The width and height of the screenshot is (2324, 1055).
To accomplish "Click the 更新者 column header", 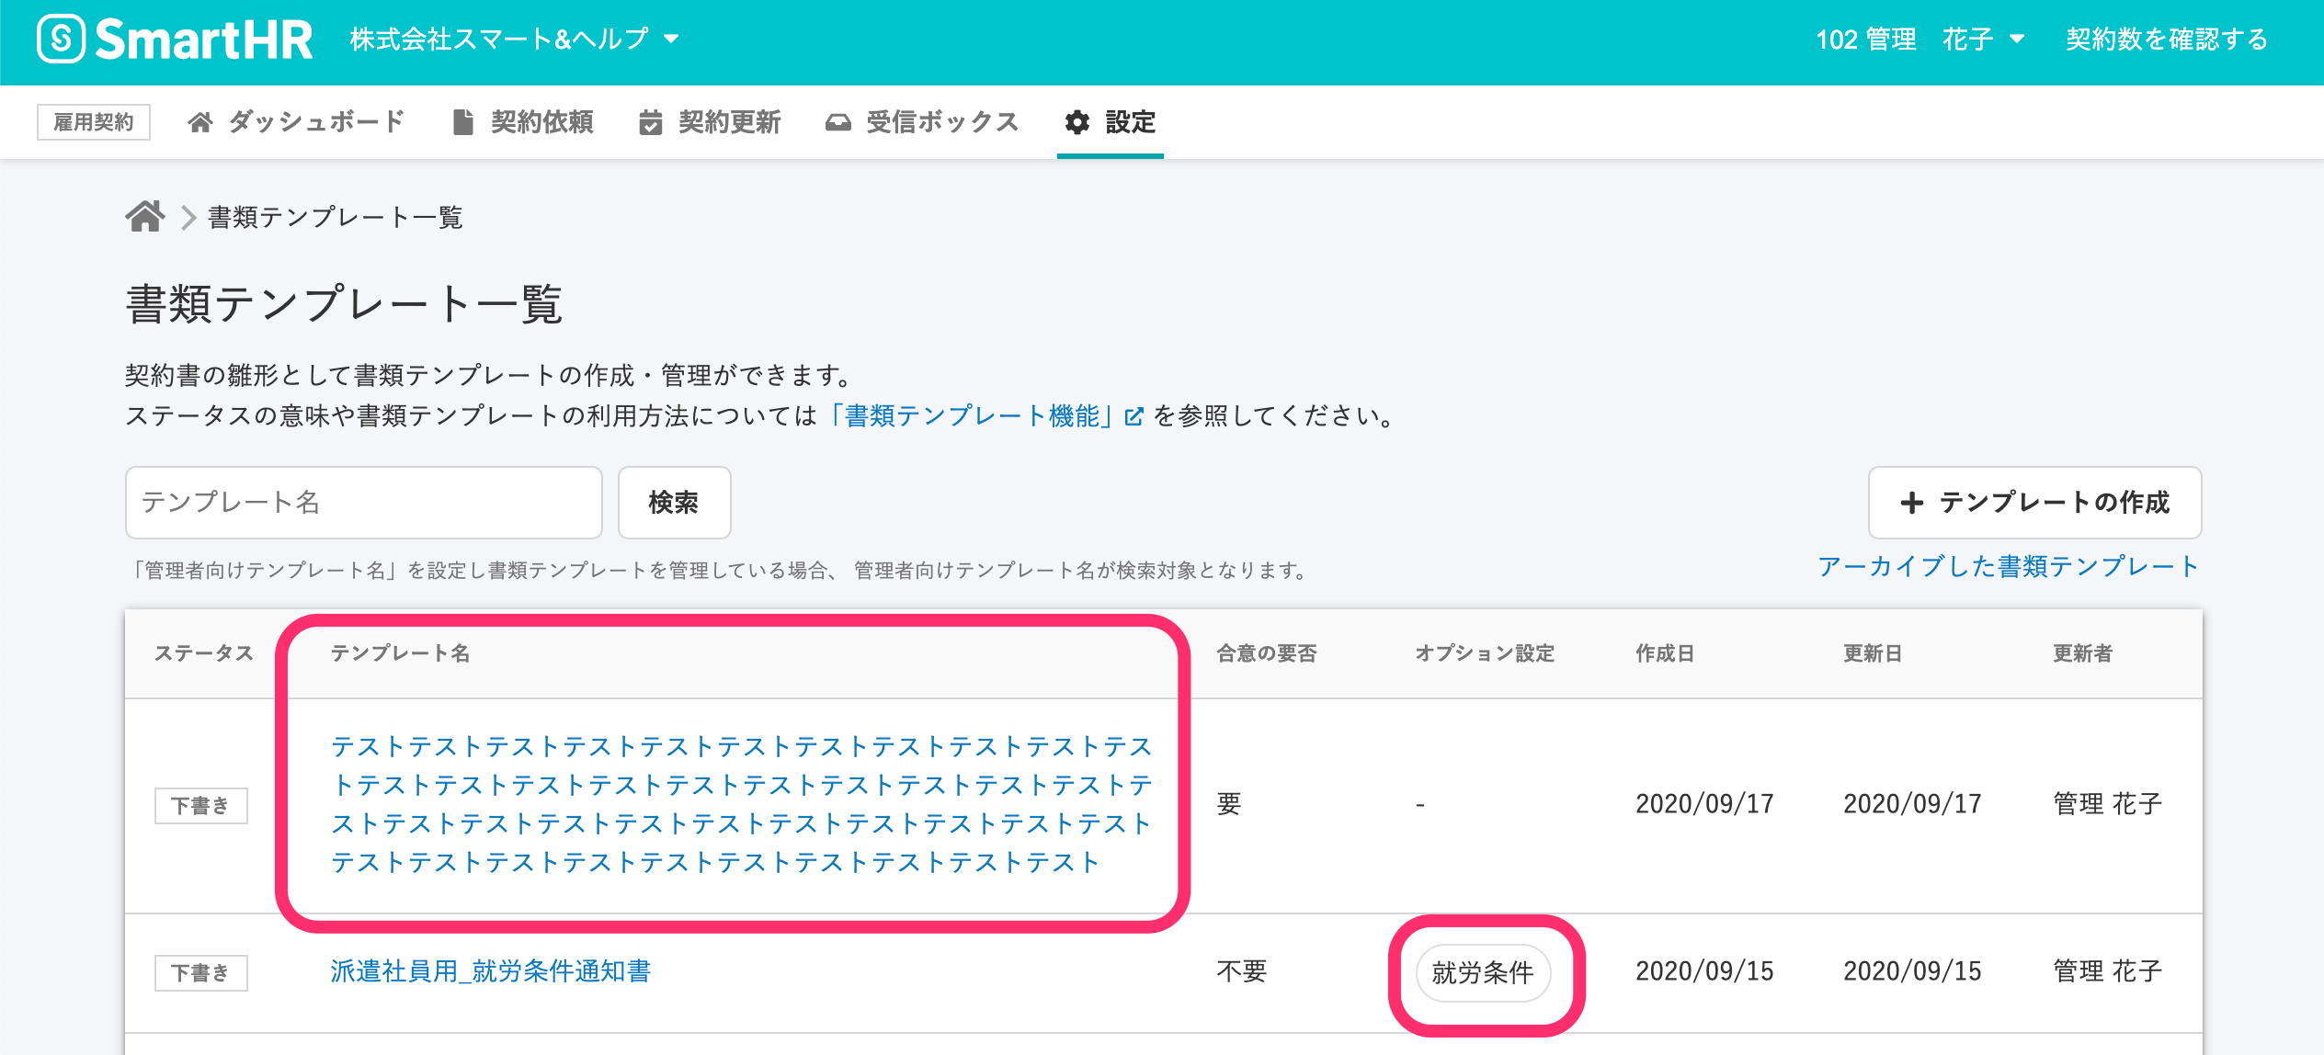I will (x=2083, y=653).
